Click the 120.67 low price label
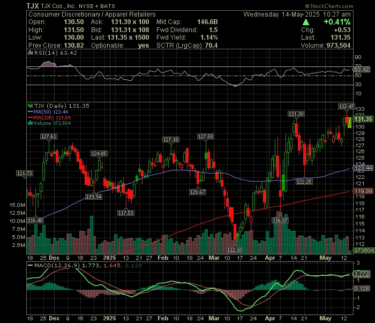 [197, 192]
